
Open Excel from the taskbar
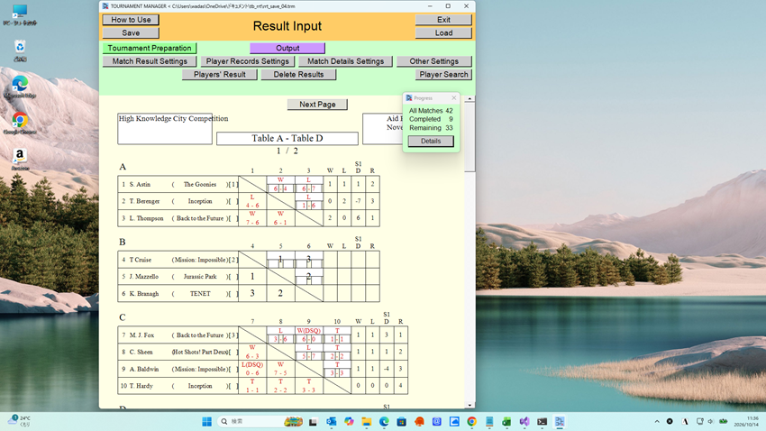tap(506, 421)
